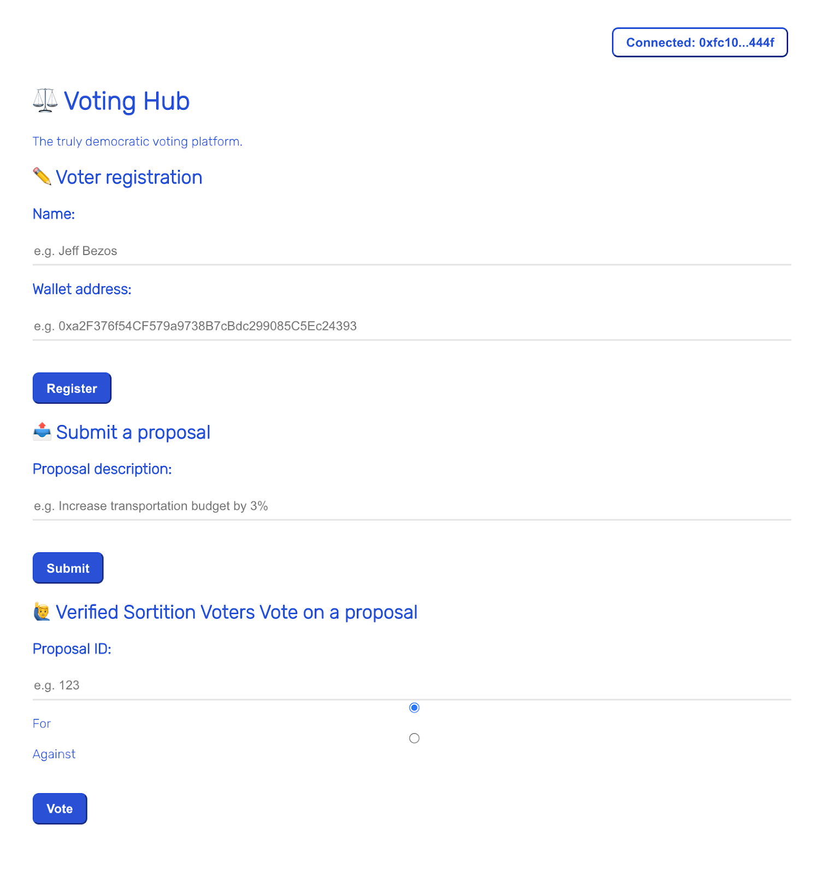Click the Register button
Image resolution: width=824 pixels, height=874 pixels.
coord(72,388)
